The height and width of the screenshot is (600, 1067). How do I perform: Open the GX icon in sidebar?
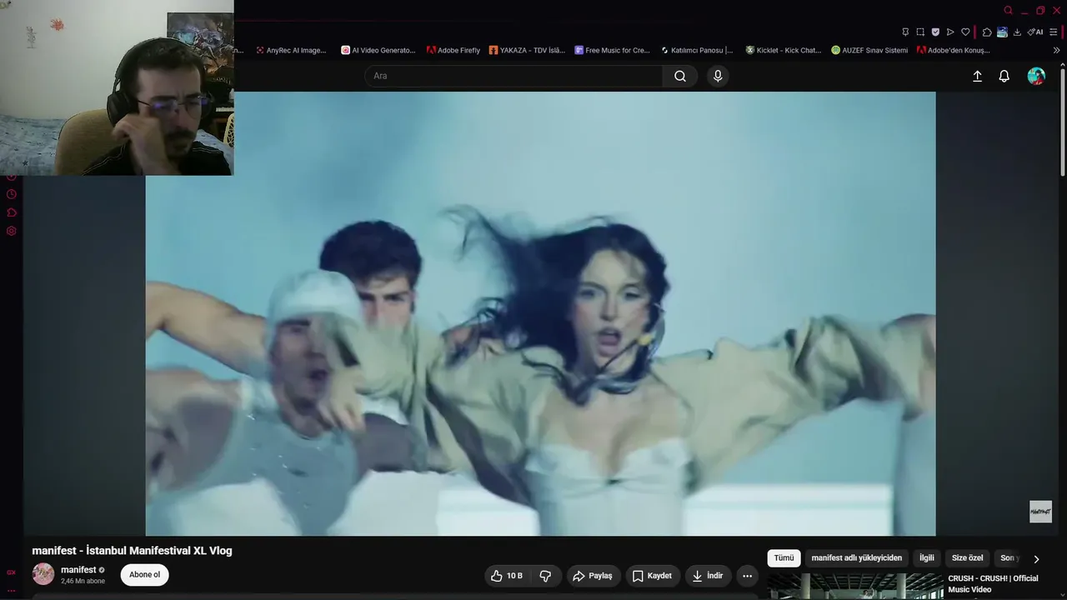[12, 572]
